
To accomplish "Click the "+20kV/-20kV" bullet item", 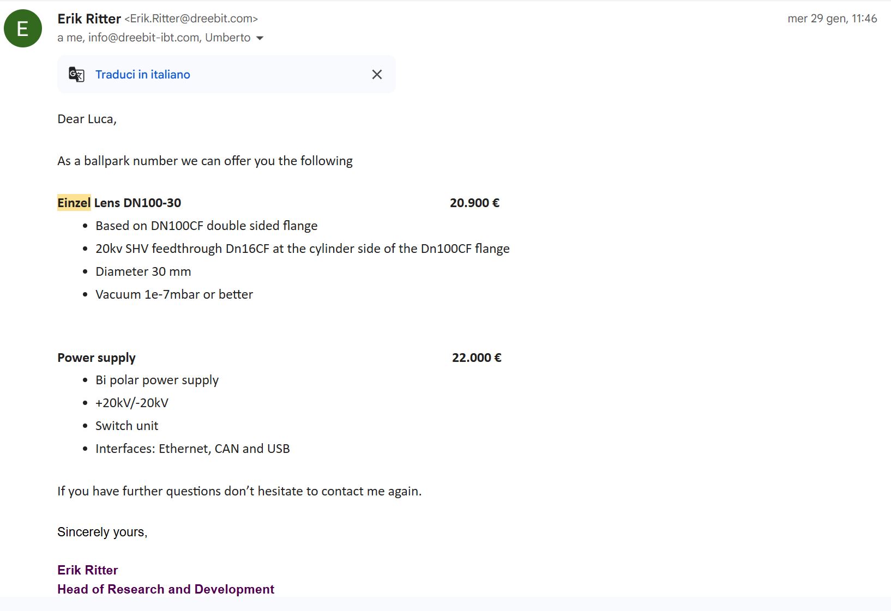I will [x=132, y=403].
